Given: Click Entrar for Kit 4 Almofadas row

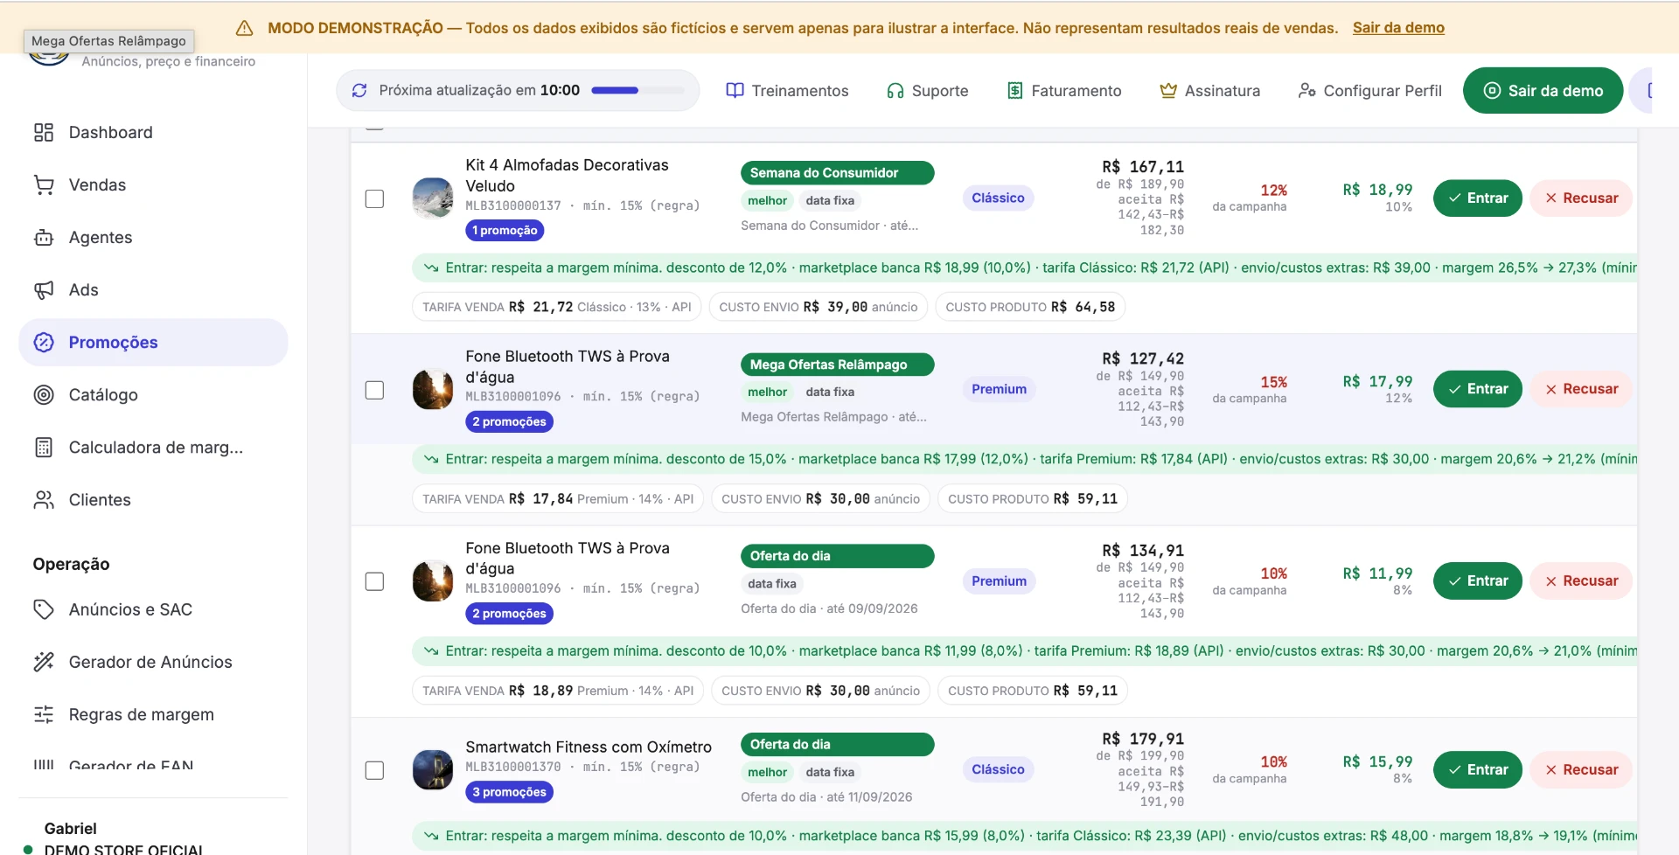Looking at the screenshot, I should (1478, 198).
